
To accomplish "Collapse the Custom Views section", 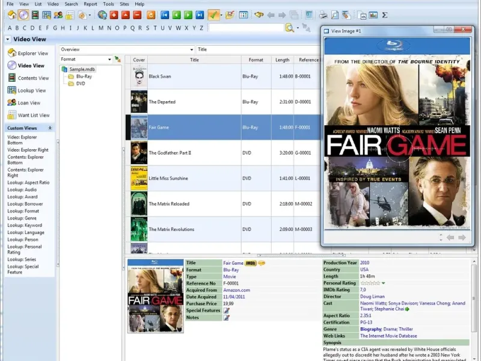I will pyautogui.click(x=50, y=128).
